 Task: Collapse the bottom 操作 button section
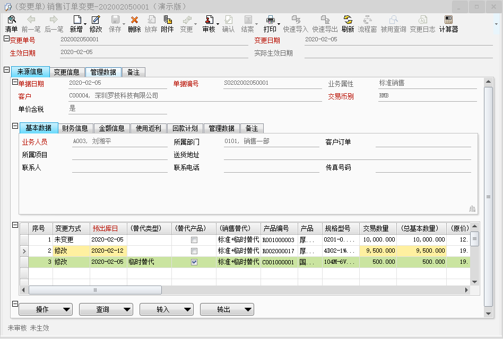15,304
